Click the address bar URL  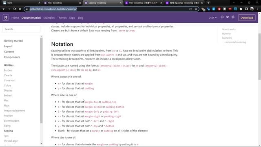pyautogui.click(x=53, y=9)
